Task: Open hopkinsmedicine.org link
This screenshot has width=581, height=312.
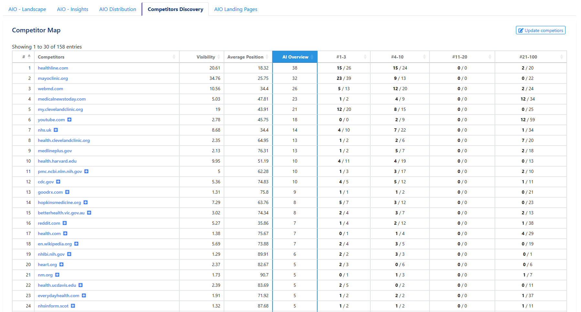Action: pyautogui.click(x=60, y=202)
